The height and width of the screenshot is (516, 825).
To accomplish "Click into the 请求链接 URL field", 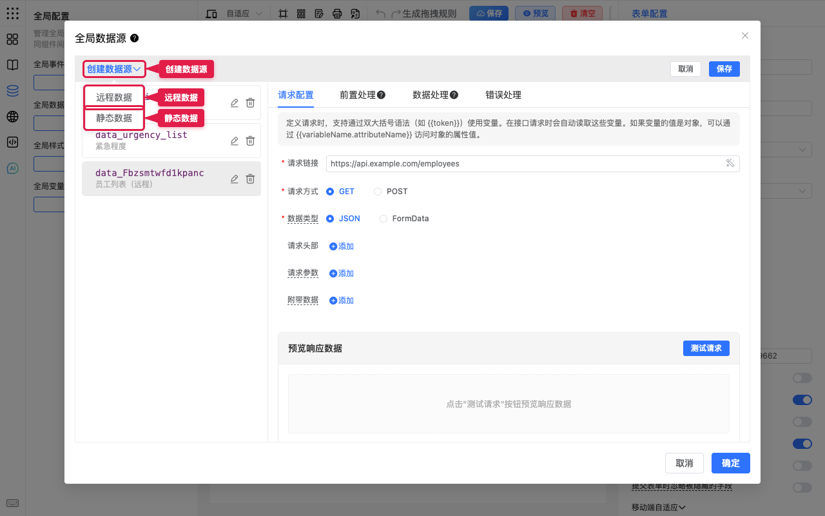I will click(x=533, y=164).
